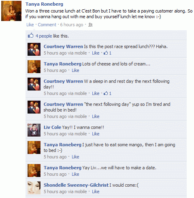The image size is (194, 198).
Task: Click the thumbs-up count on 'sleep in and rest day' comment
Action: click(x=107, y=93)
